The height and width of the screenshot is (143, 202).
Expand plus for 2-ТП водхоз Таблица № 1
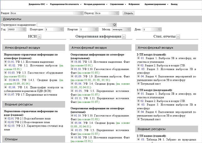point(138,139)
